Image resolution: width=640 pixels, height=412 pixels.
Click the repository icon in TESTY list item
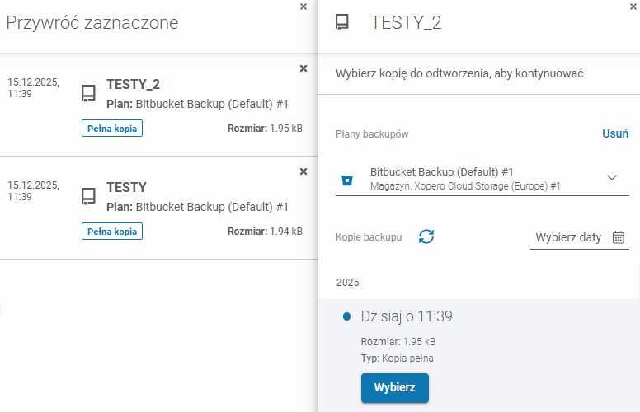[x=88, y=196]
